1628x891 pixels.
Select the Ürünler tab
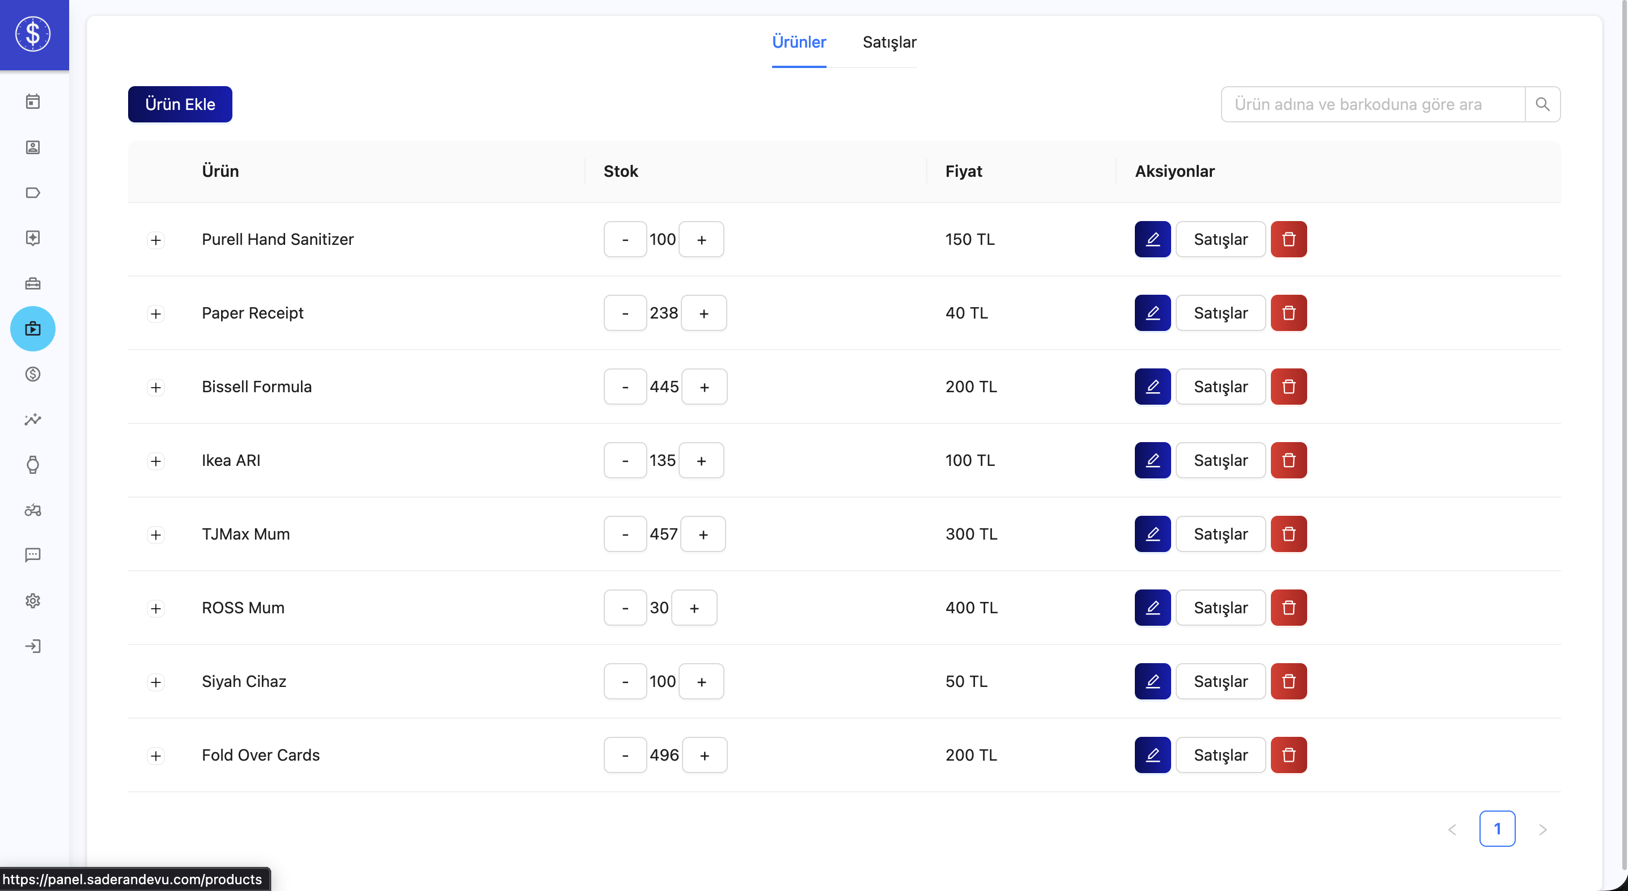[x=798, y=43]
